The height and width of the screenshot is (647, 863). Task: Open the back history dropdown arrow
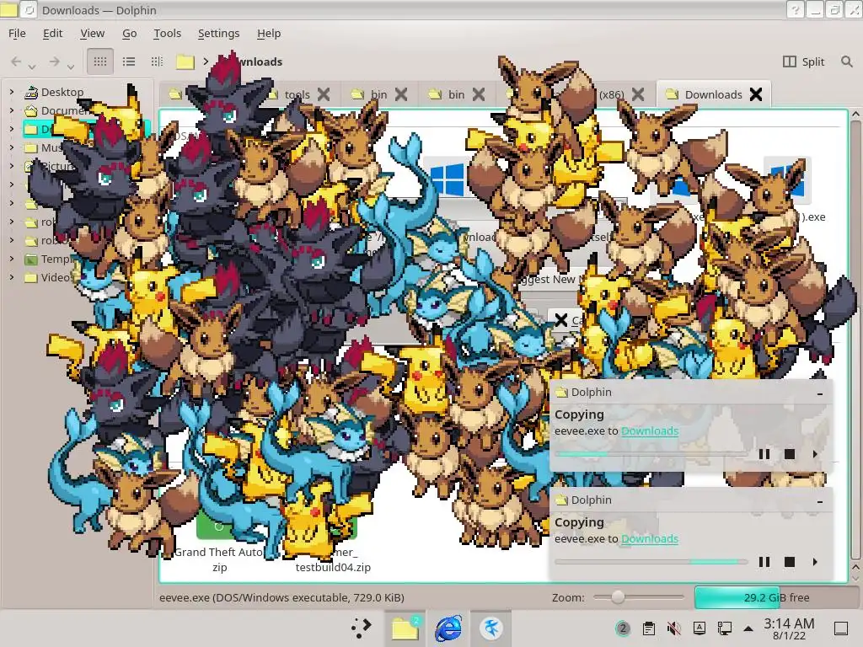tap(32, 67)
